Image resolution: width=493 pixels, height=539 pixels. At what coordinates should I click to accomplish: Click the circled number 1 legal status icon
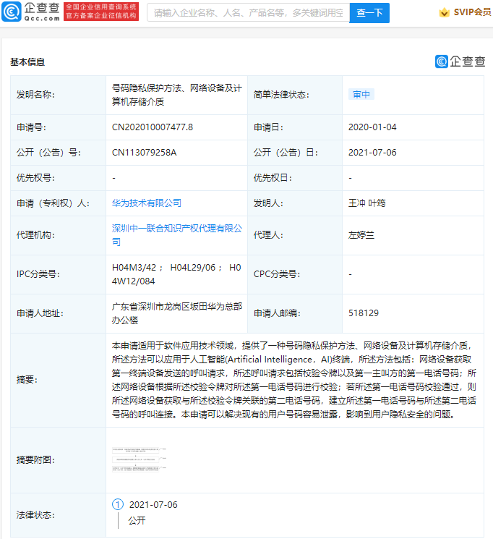(x=118, y=504)
